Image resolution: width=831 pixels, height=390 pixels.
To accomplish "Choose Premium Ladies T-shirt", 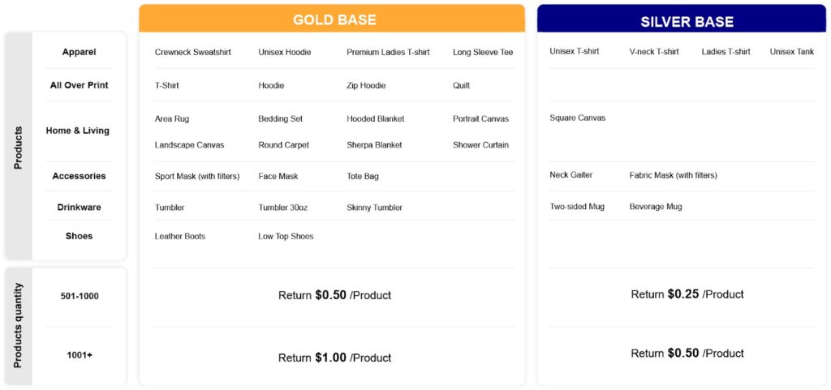I will 388,53.
